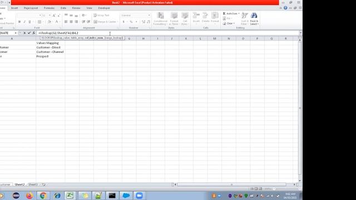Open the Fill button in Editing group
Viewport: 356px width, 200px height.
(226, 18)
